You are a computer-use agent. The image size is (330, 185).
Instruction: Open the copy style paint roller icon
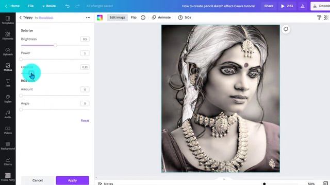(319, 17)
